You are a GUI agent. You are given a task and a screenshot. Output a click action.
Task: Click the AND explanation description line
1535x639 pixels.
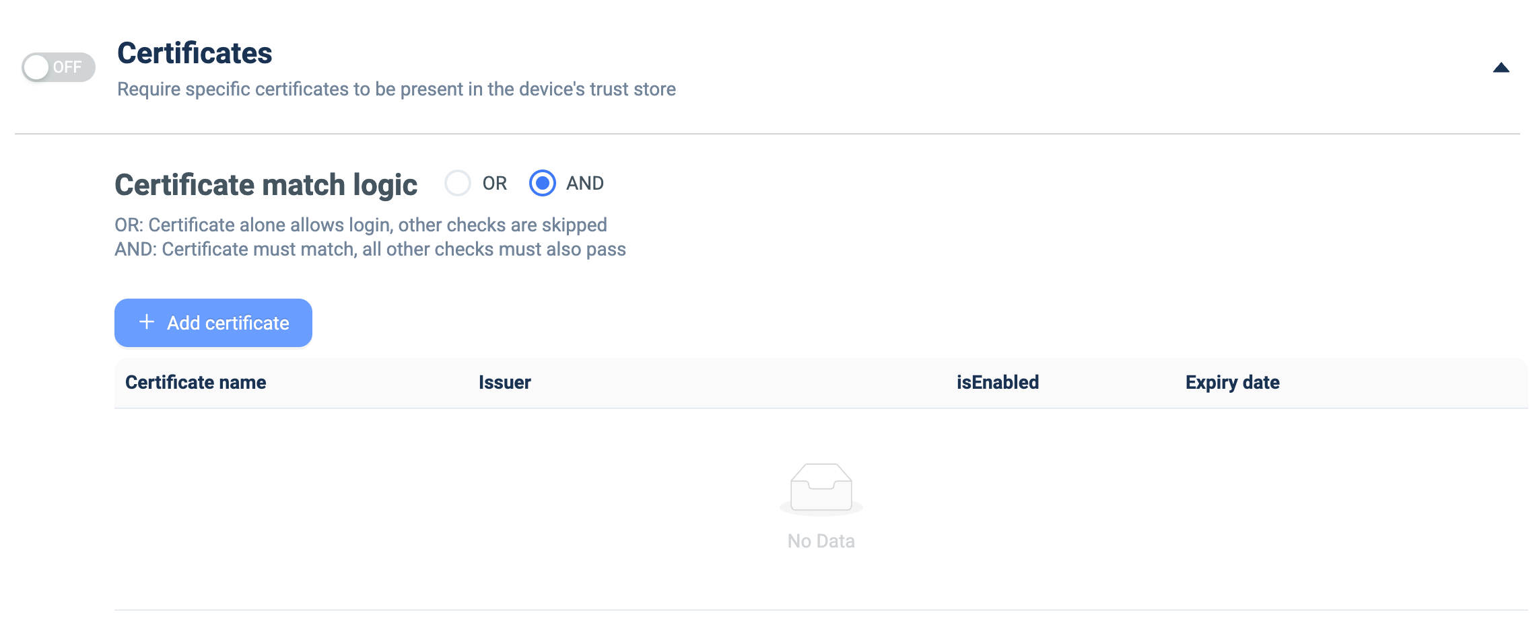click(x=370, y=249)
